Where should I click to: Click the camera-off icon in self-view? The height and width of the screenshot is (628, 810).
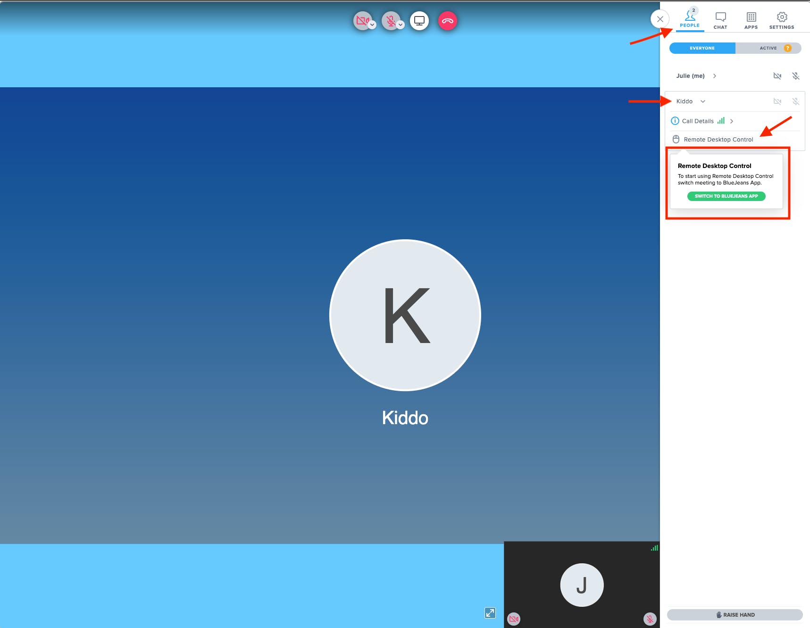click(x=514, y=619)
